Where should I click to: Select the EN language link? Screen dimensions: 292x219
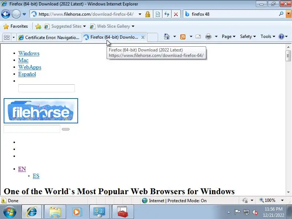point(22,169)
